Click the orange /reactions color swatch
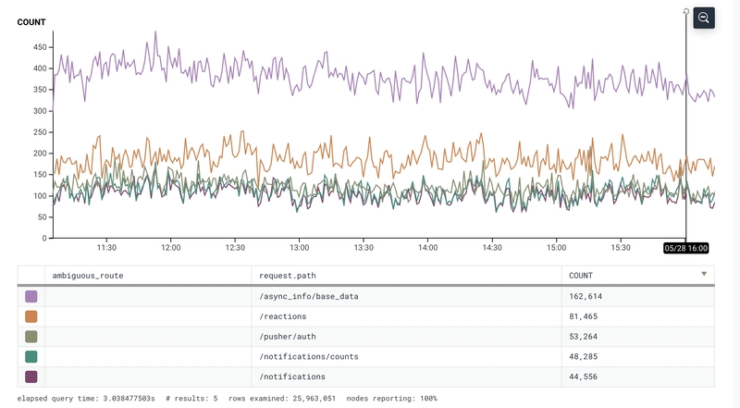Image resolution: width=740 pixels, height=408 pixels. coord(31,316)
